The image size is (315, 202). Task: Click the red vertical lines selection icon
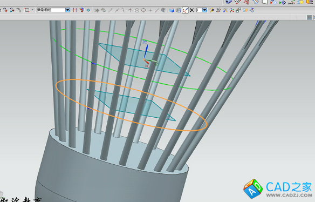pos(75,10)
